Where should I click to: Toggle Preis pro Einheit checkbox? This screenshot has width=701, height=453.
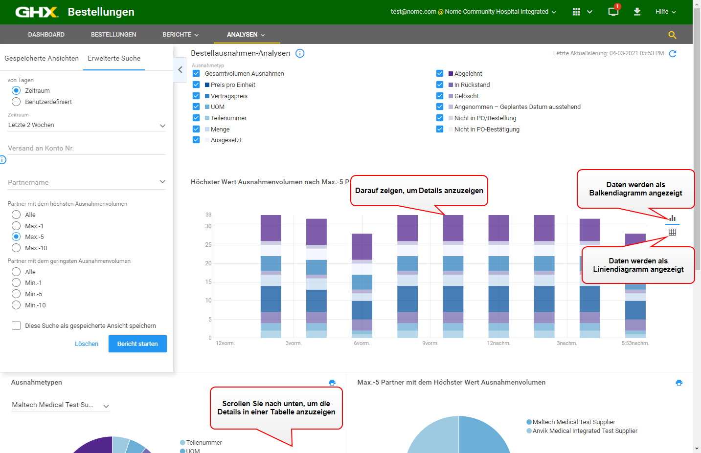(196, 85)
